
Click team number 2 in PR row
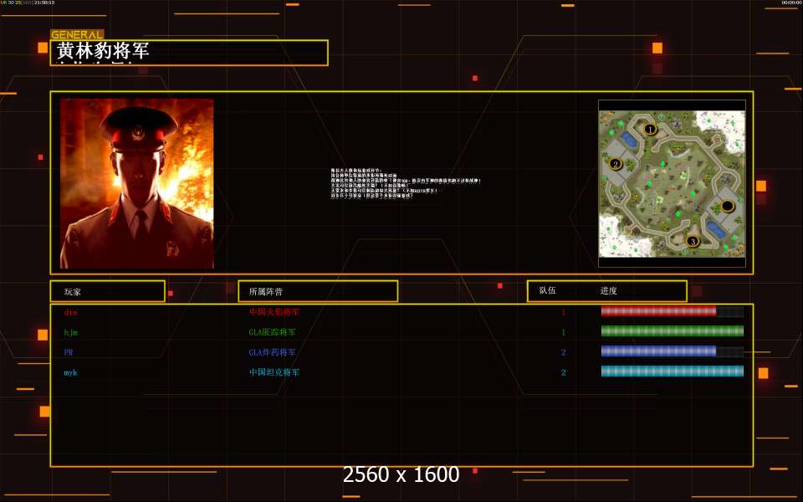[x=563, y=352]
